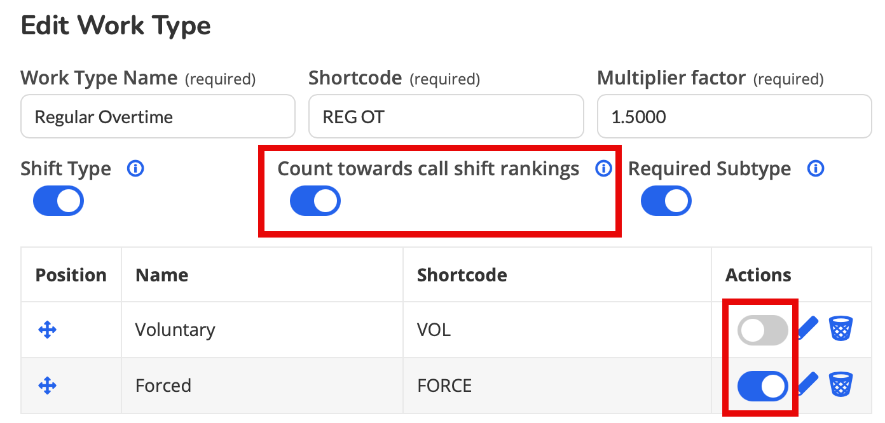This screenshot has width=885, height=423.
Task: Click the Shift Type info icon
Action: click(x=135, y=169)
